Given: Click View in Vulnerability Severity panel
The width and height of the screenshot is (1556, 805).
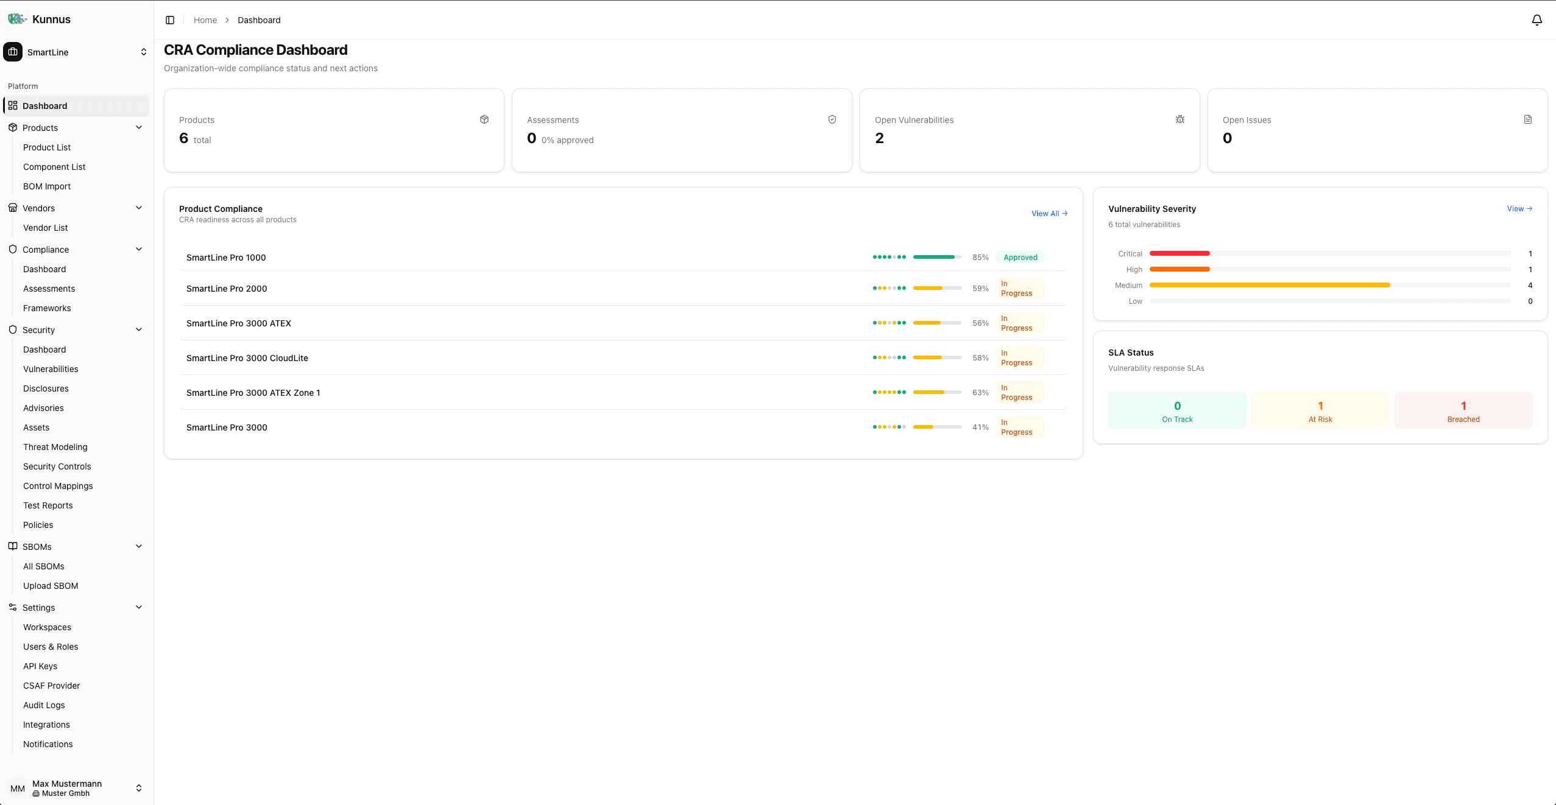Looking at the screenshot, I should (x=1519, y=208).
